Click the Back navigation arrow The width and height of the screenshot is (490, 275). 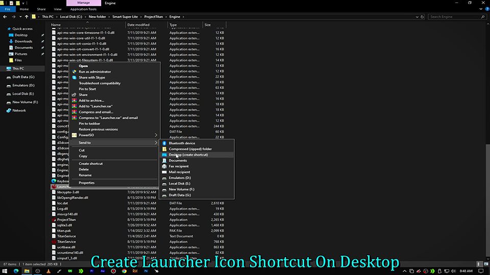(5, 17)
